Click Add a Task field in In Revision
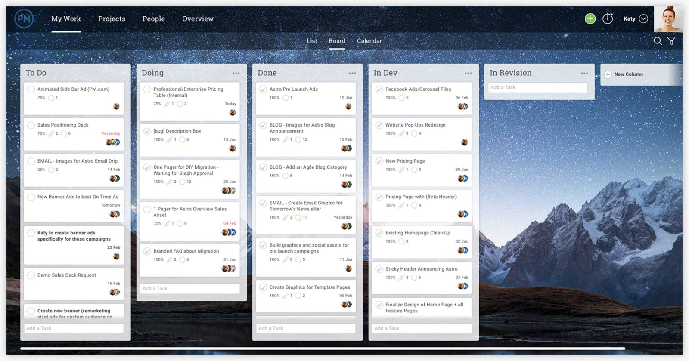The width and height of the screenshot is (689, 361). [538, 87]
